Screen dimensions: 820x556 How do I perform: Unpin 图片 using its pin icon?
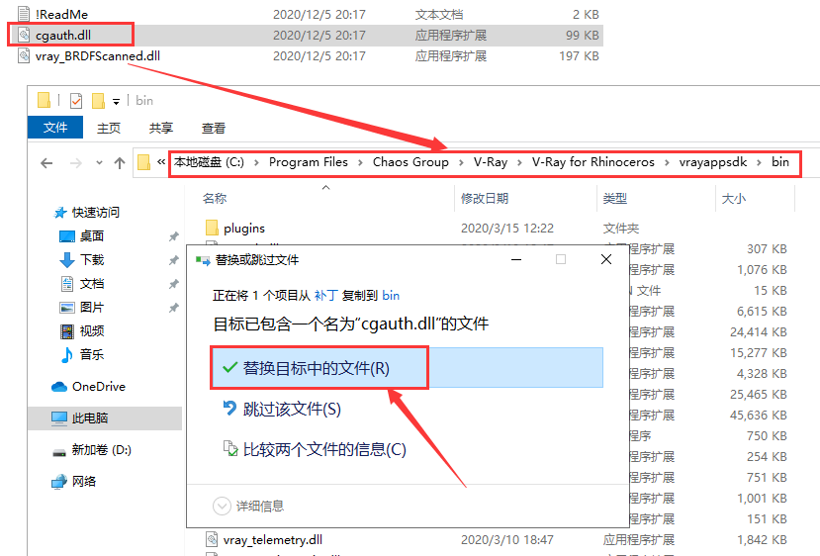(174, 308)
